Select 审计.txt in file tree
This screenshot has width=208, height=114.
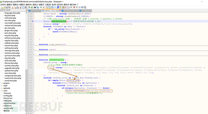7,111
